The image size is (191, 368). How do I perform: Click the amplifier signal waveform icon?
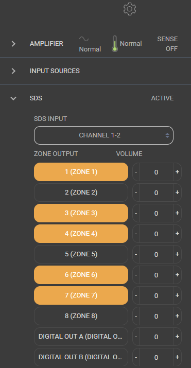click(x=84, y=39)
